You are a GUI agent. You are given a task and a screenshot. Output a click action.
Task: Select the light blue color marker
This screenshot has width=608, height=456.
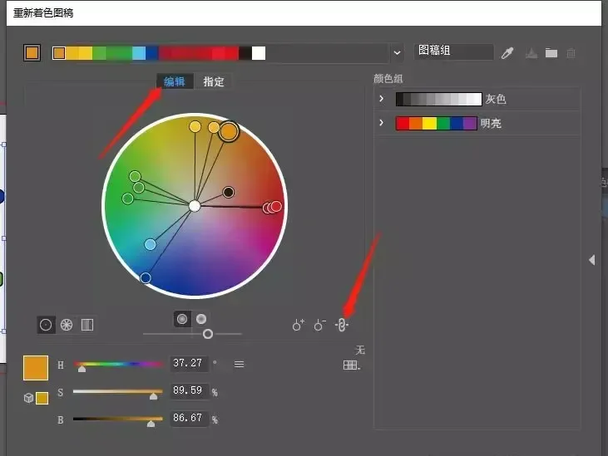pyautogui.click(x=150, y=244)
